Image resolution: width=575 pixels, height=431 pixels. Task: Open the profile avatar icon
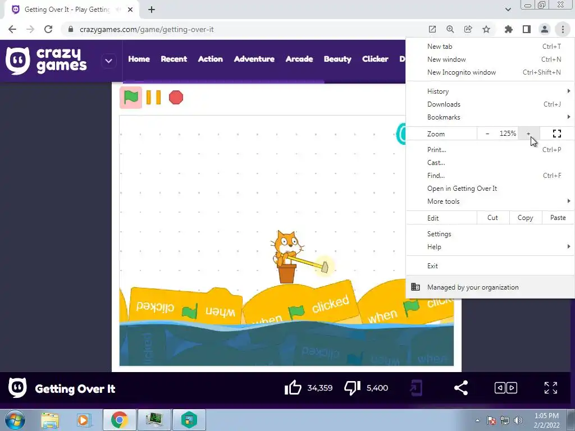pyautogui.click(x=545, y=29)
